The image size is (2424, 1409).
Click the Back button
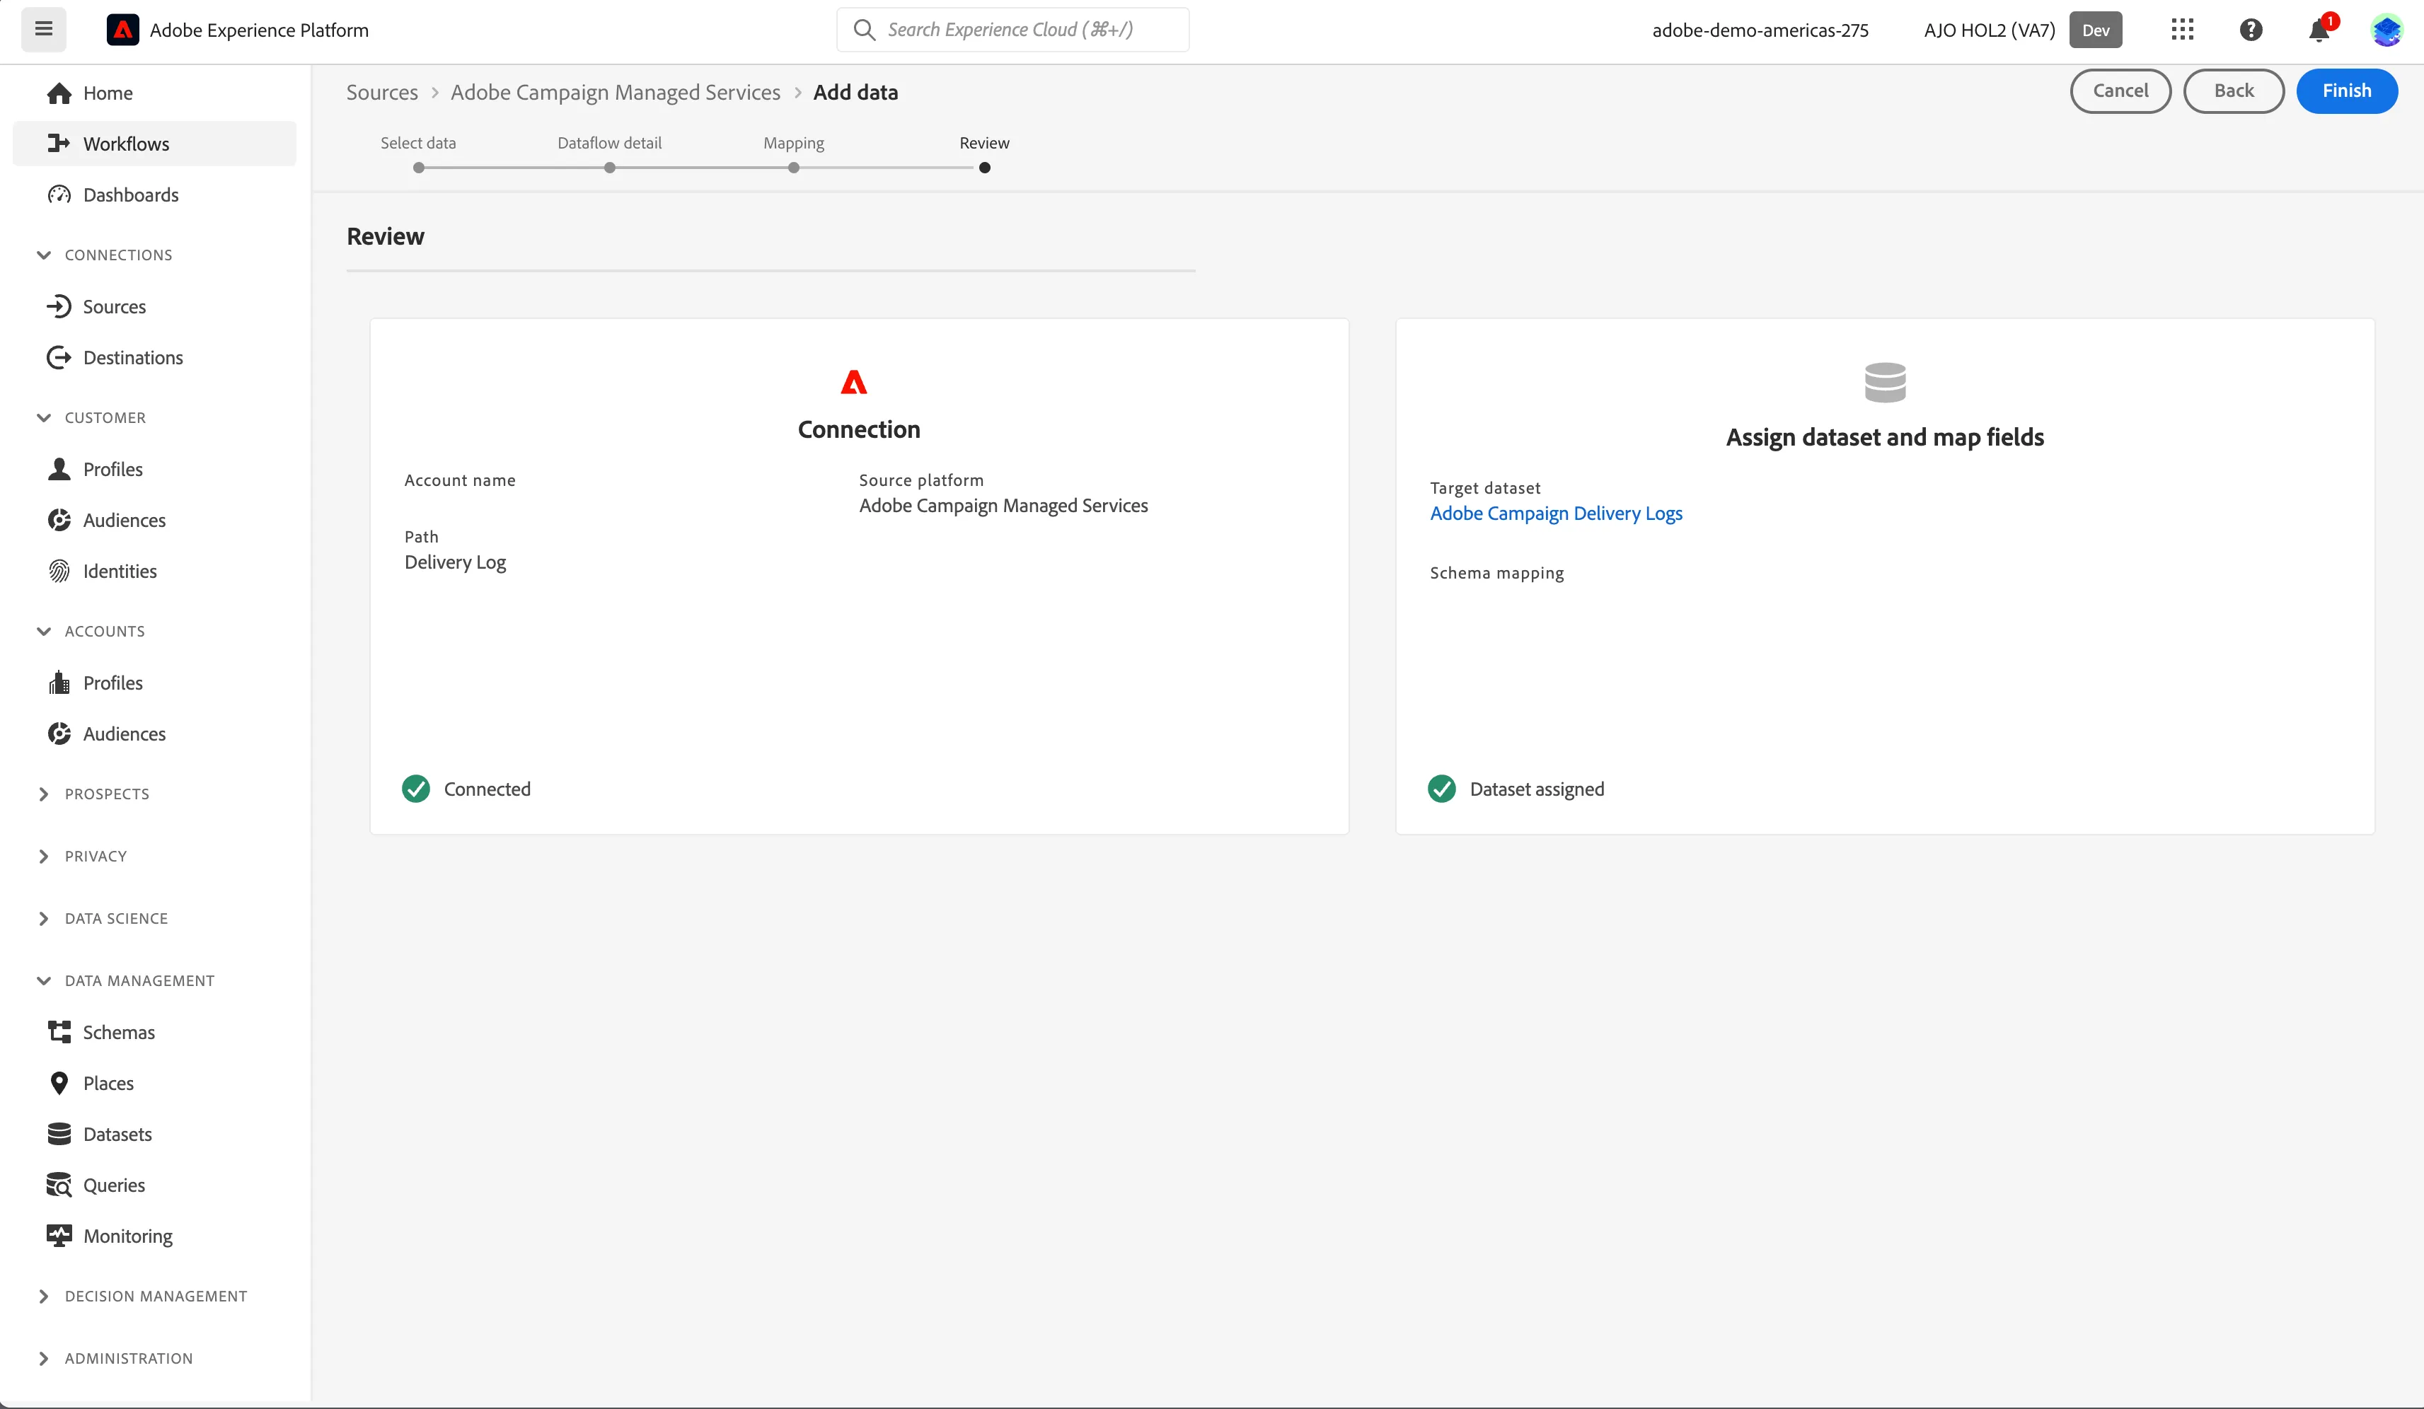(2234, 91)
